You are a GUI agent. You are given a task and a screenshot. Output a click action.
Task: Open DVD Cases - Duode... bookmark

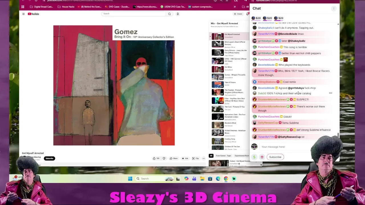coord(117,7)
